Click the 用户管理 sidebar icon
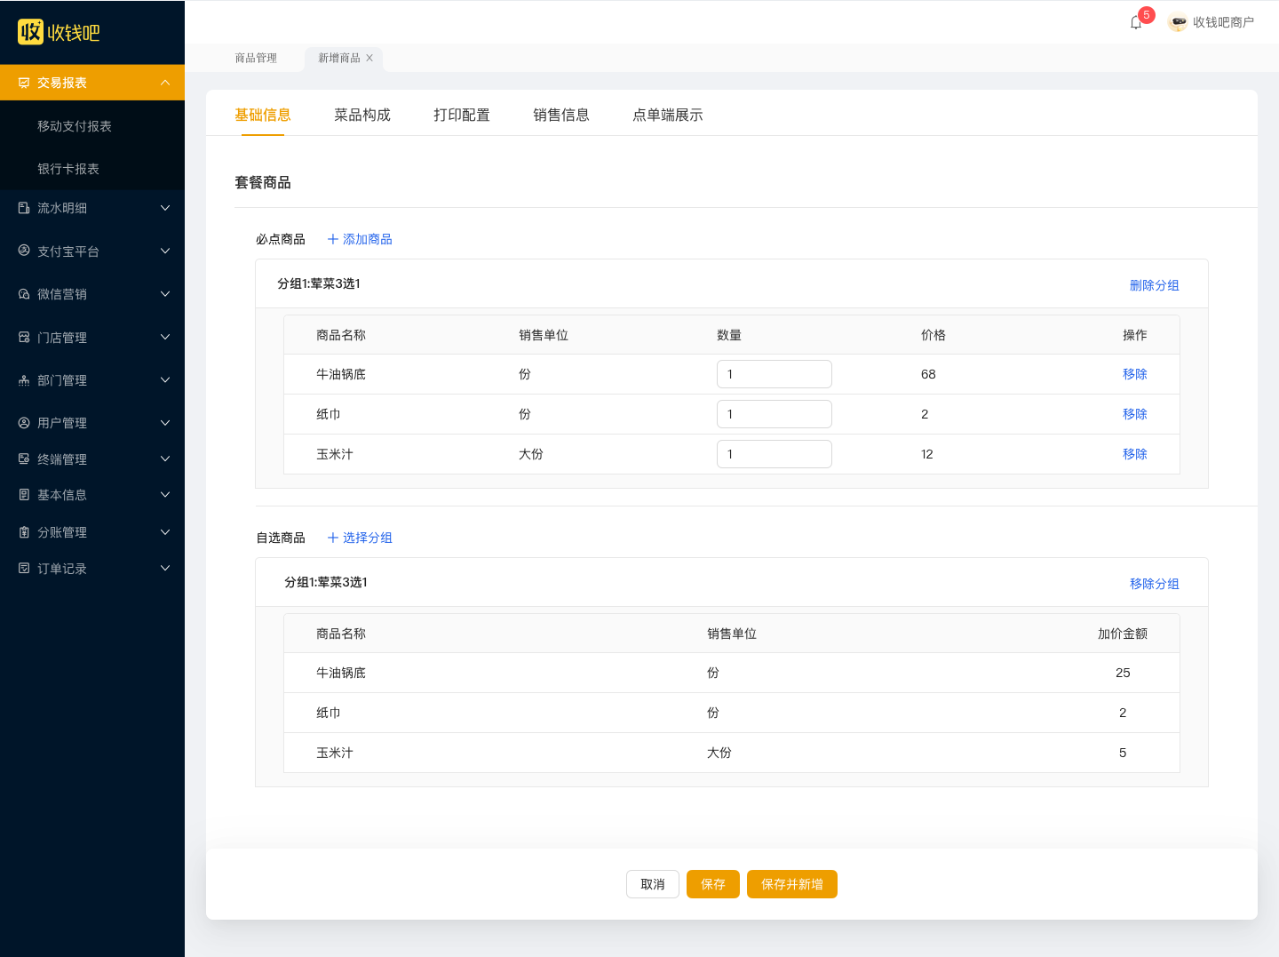 [24, 423]
